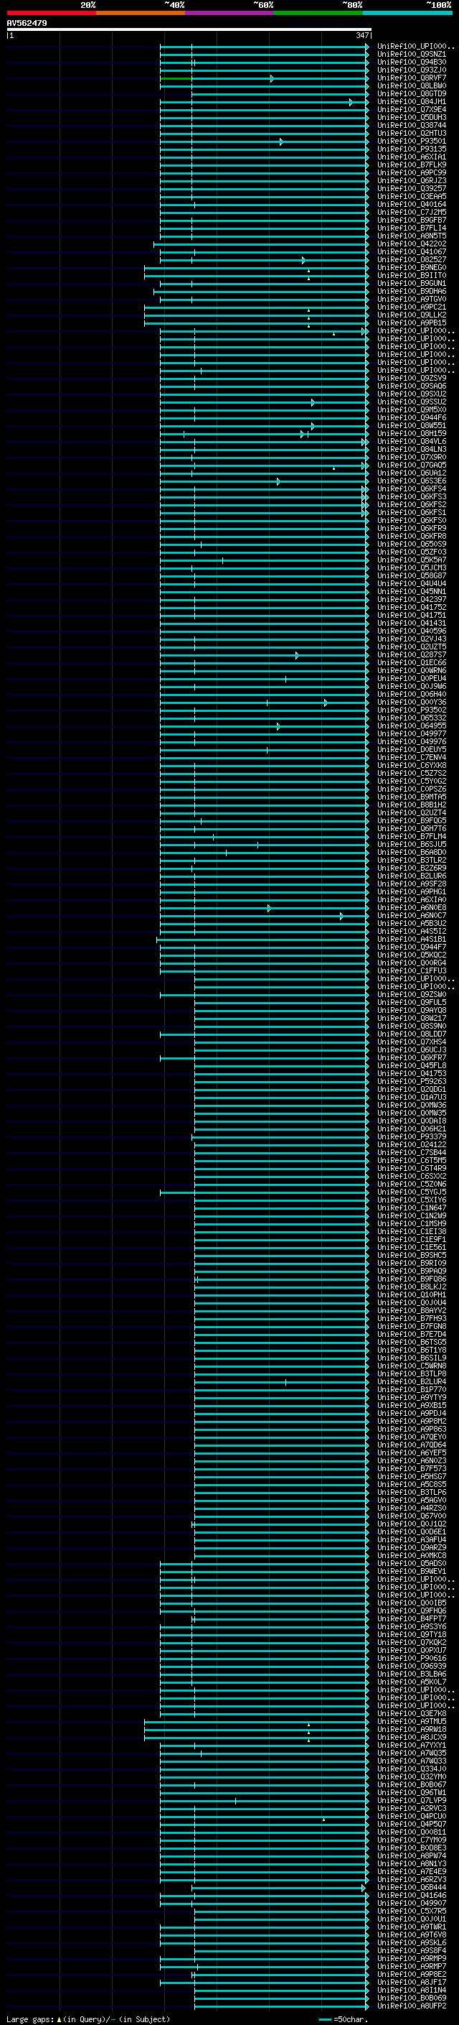Click query end position label 347
The image size is (459, 2025).
[361, 35]
